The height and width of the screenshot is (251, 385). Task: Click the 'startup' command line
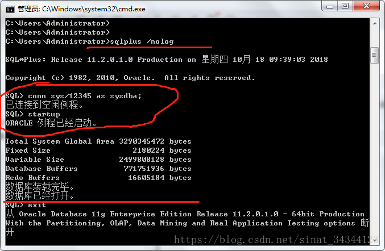(x=32, y=114)
